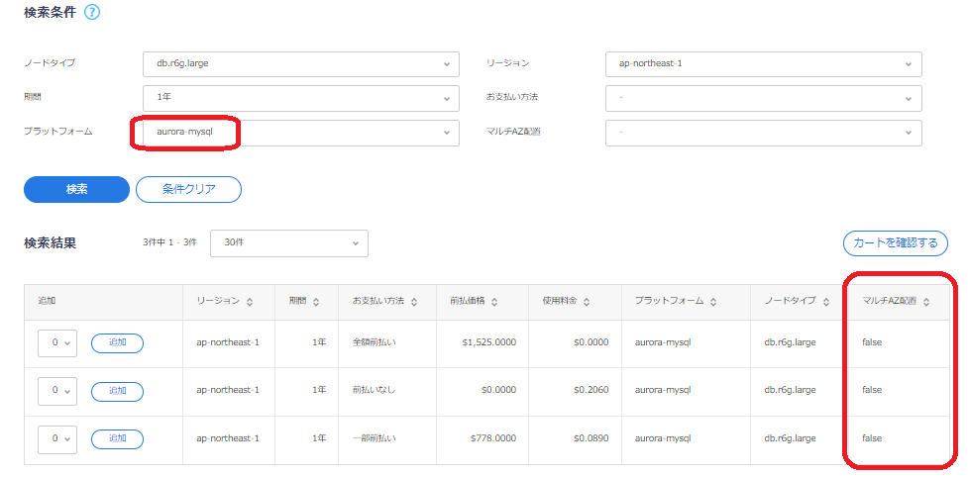Image resolution: width=968 pixels, height=477 pixels.
Task: Sort results by 期間 column
Action: tap(316, 302)
